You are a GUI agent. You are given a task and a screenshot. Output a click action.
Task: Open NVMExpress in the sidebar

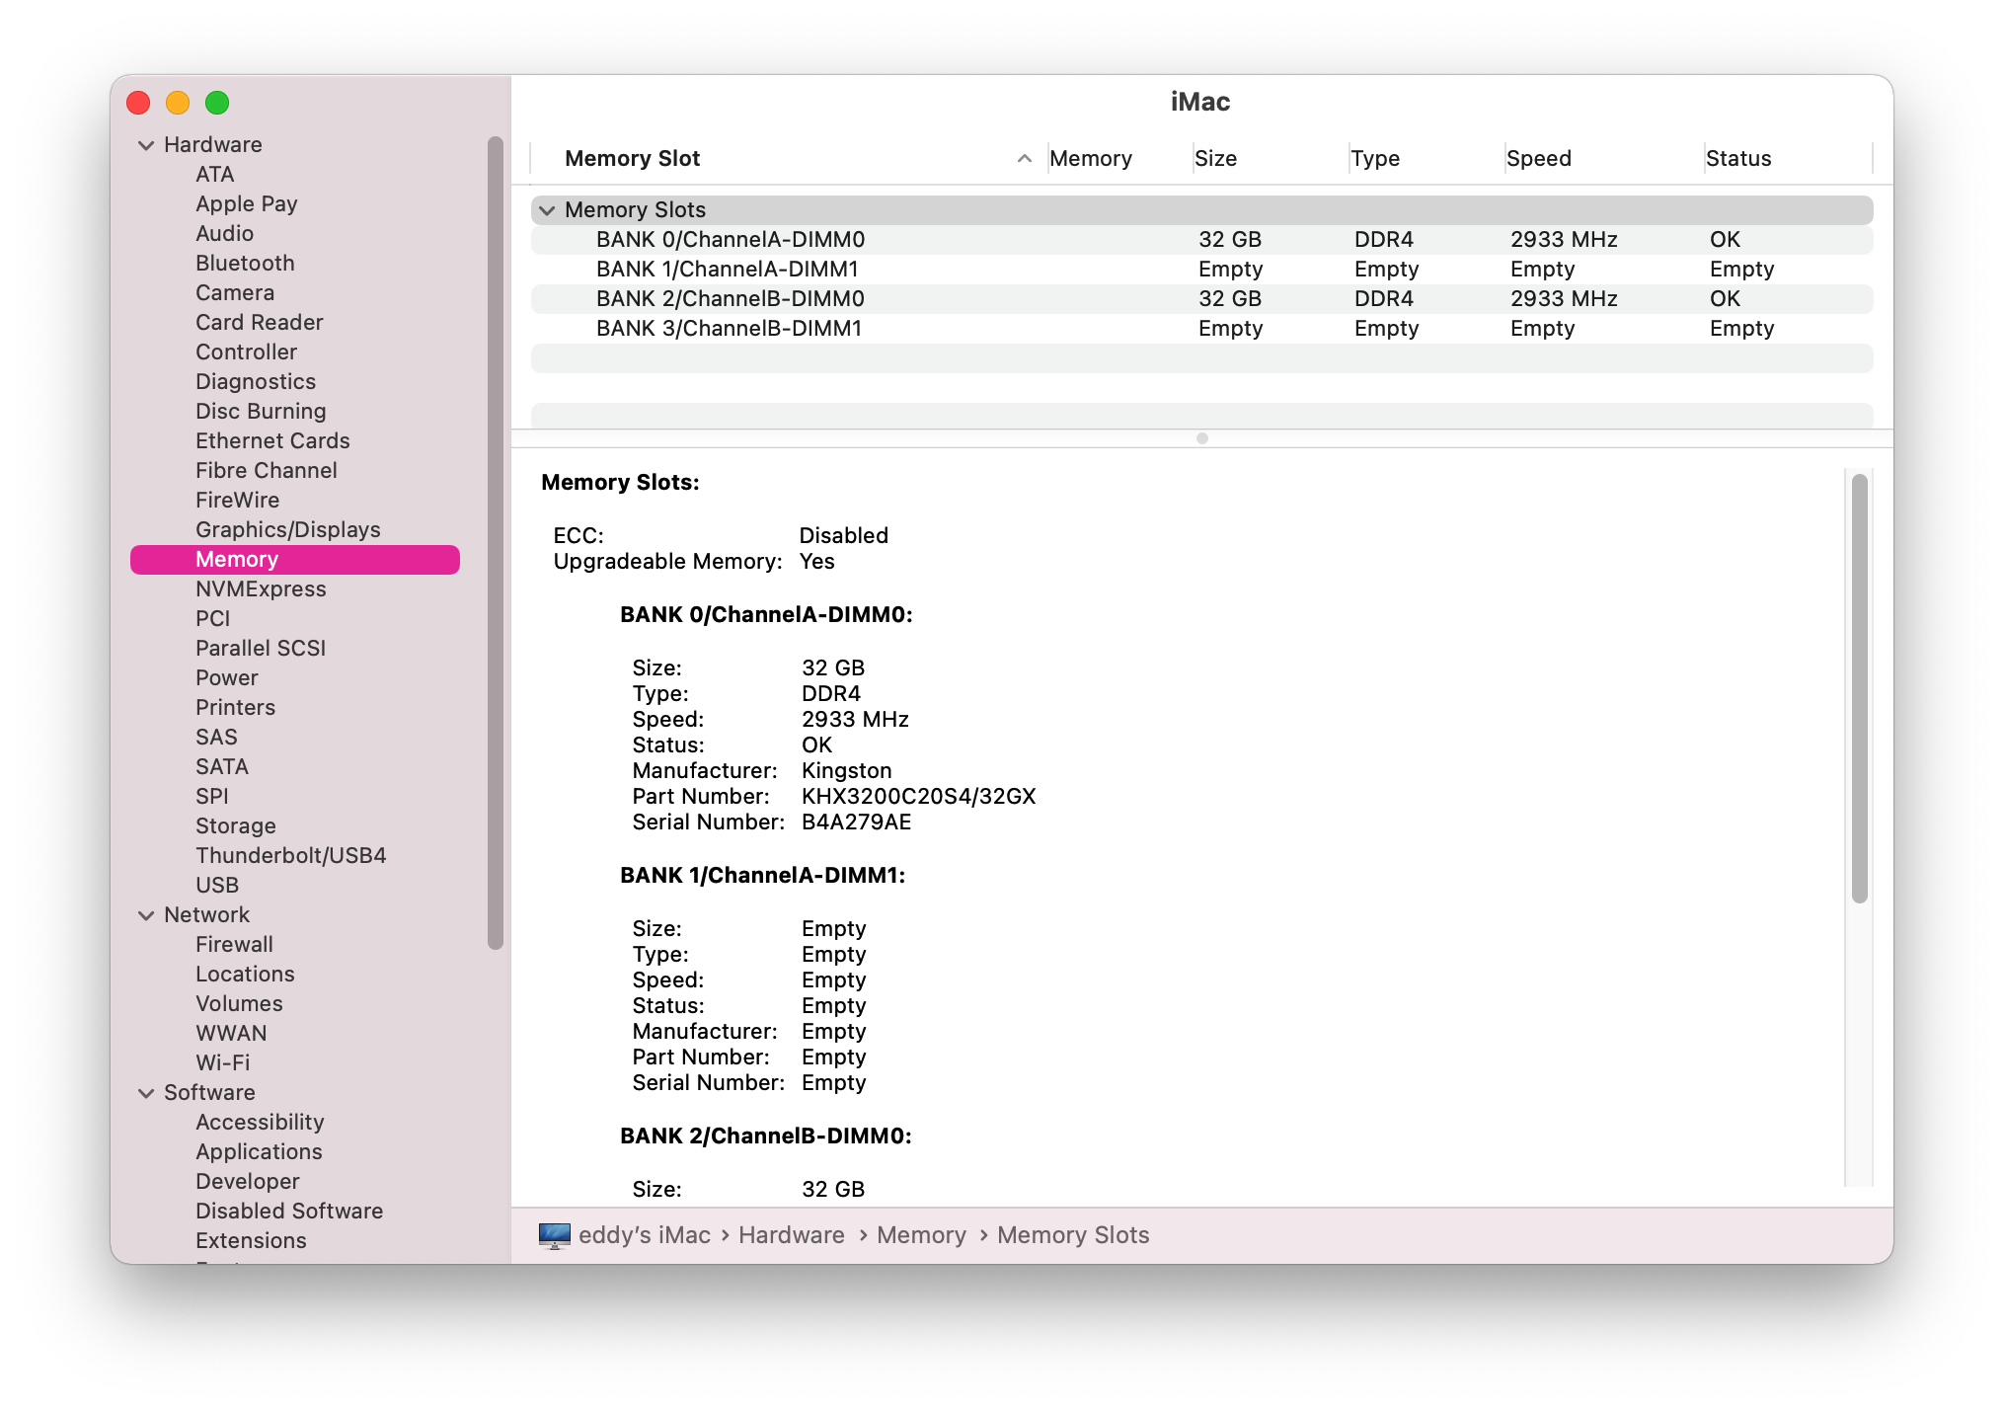261,589
